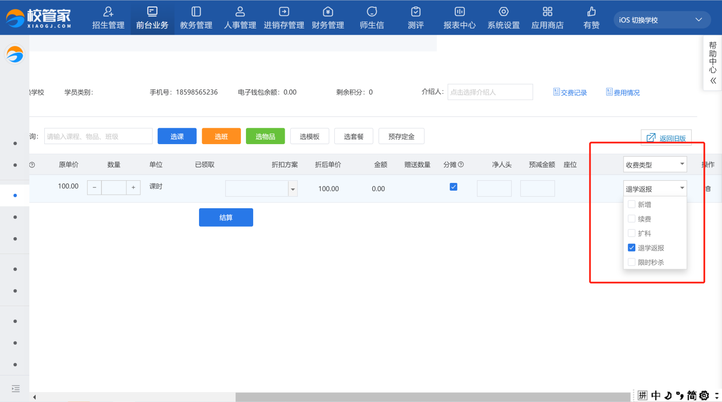Open 招生管理 module icon
Viewport: 722px width, 402px height.
pyautogui.click(x=108, y=12)
